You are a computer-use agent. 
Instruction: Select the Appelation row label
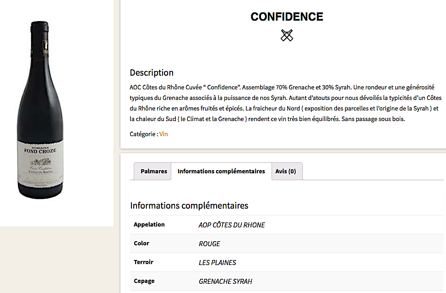coord(149,225)
